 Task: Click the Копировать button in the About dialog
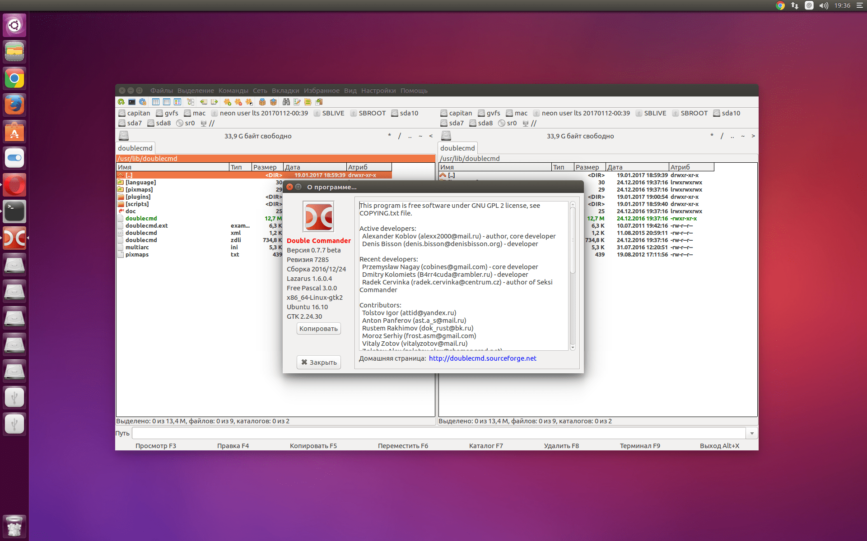(318, 329)
